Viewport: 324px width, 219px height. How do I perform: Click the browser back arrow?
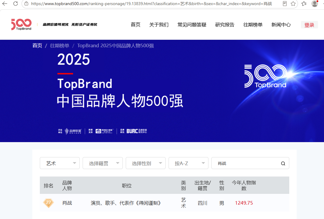4,4
